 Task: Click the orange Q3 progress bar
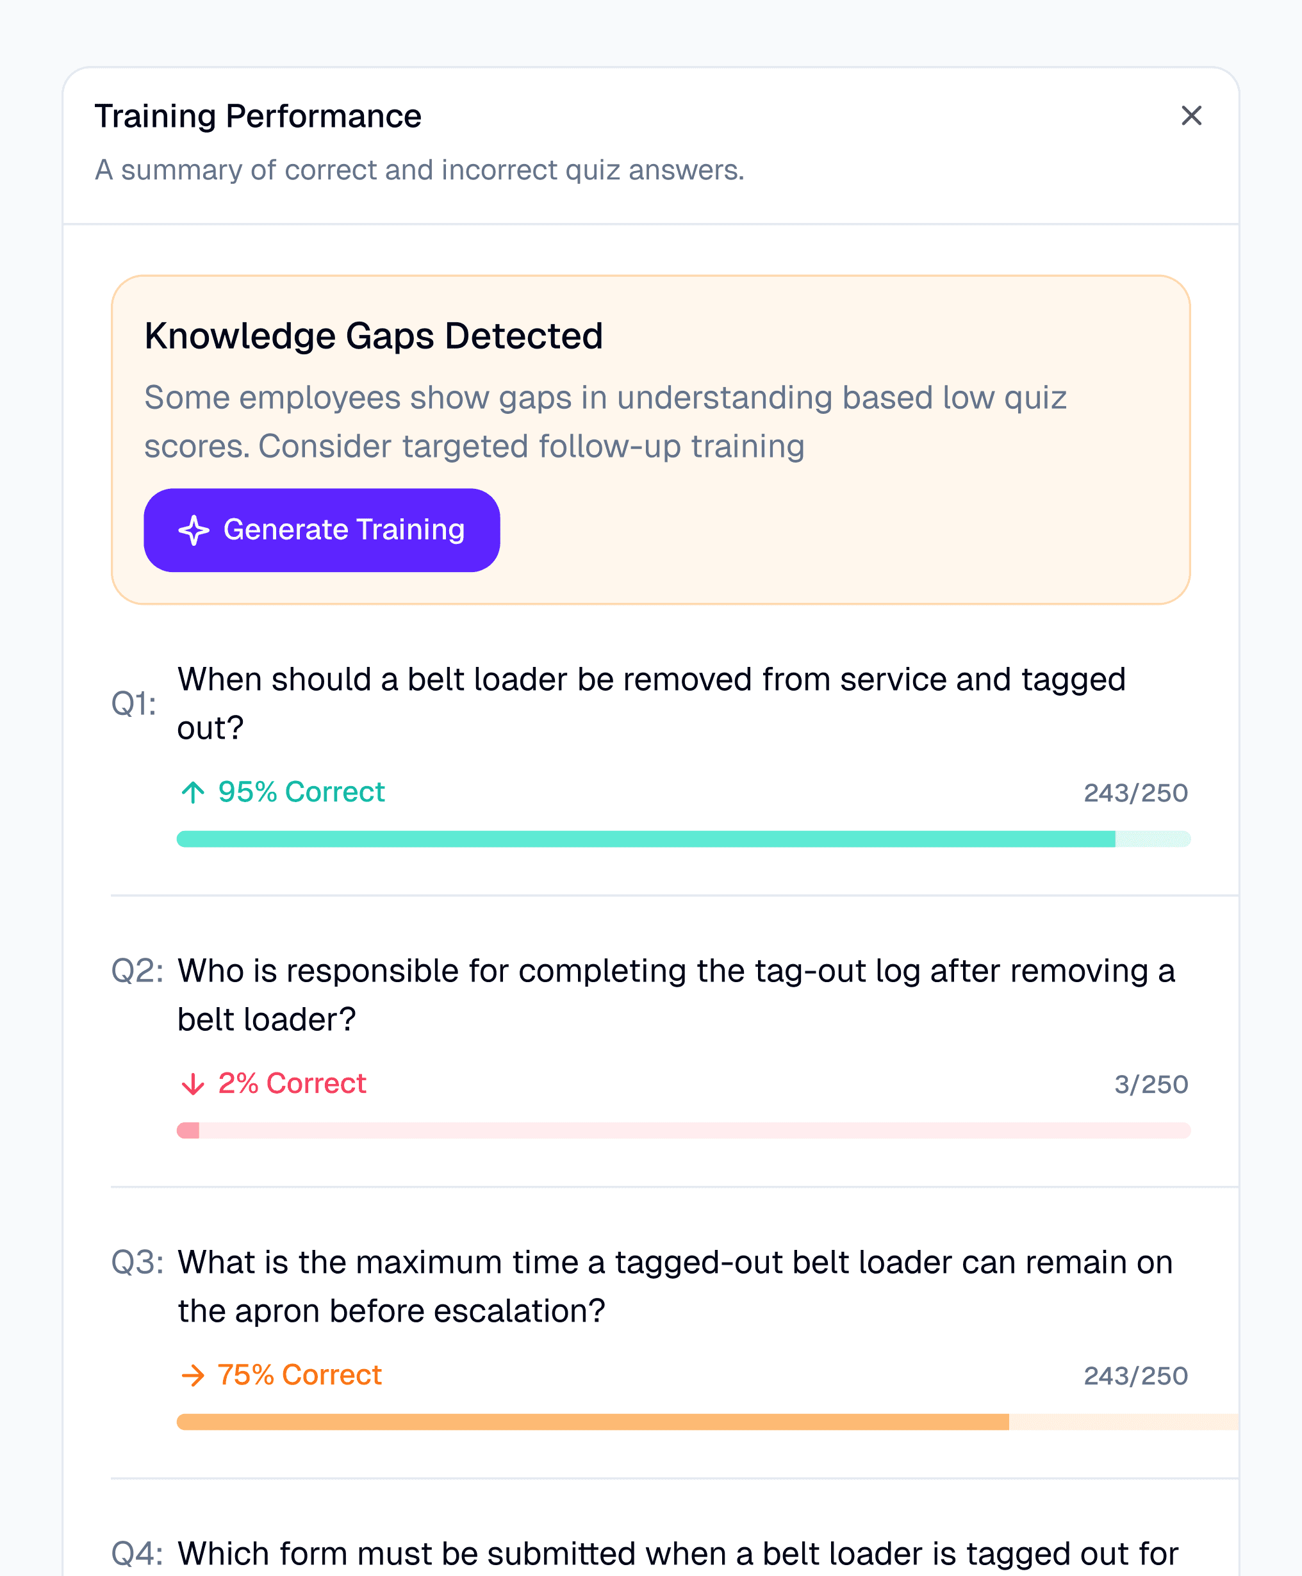coord(682,1422)
